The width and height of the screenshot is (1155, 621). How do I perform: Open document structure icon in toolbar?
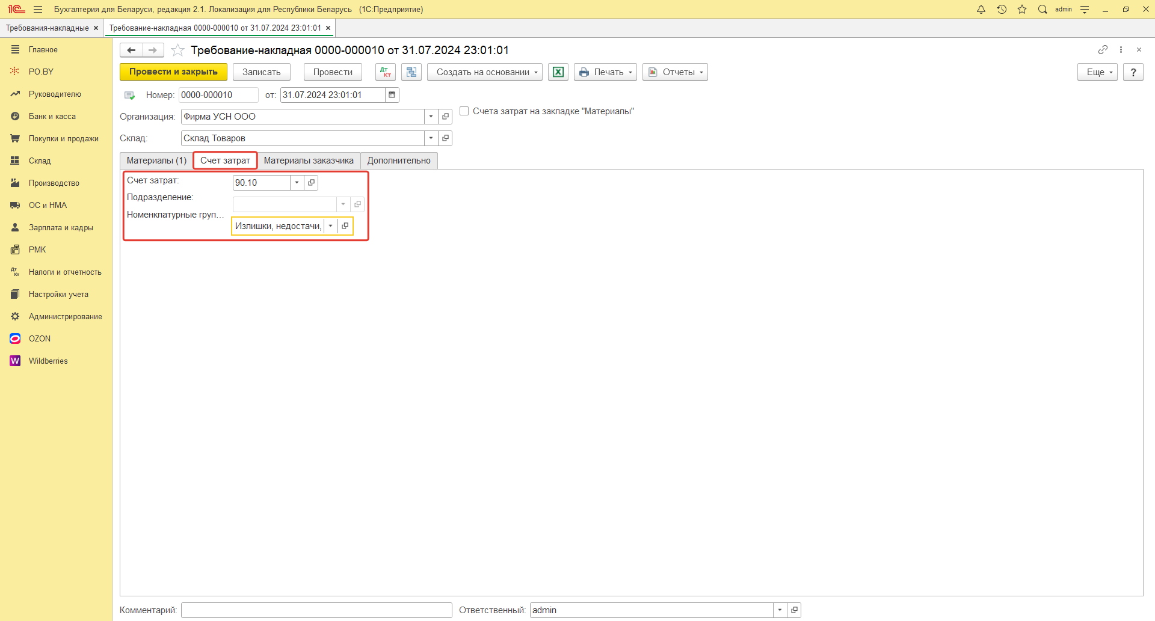411,72
